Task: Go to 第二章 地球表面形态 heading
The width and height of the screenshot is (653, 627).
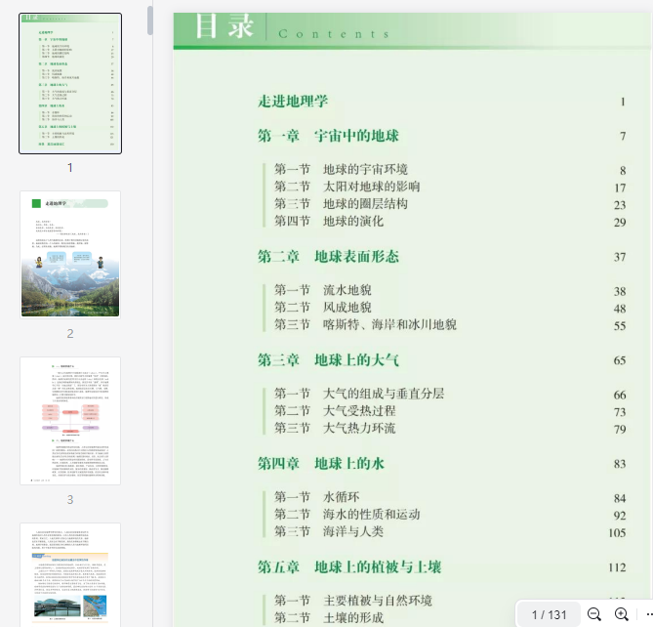Action: pos(328,257)
